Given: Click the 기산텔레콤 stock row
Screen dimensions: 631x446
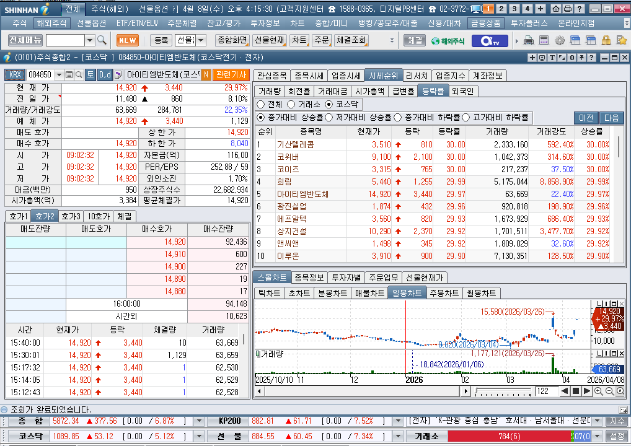Looking at the screenshot, I should [433, 145].
